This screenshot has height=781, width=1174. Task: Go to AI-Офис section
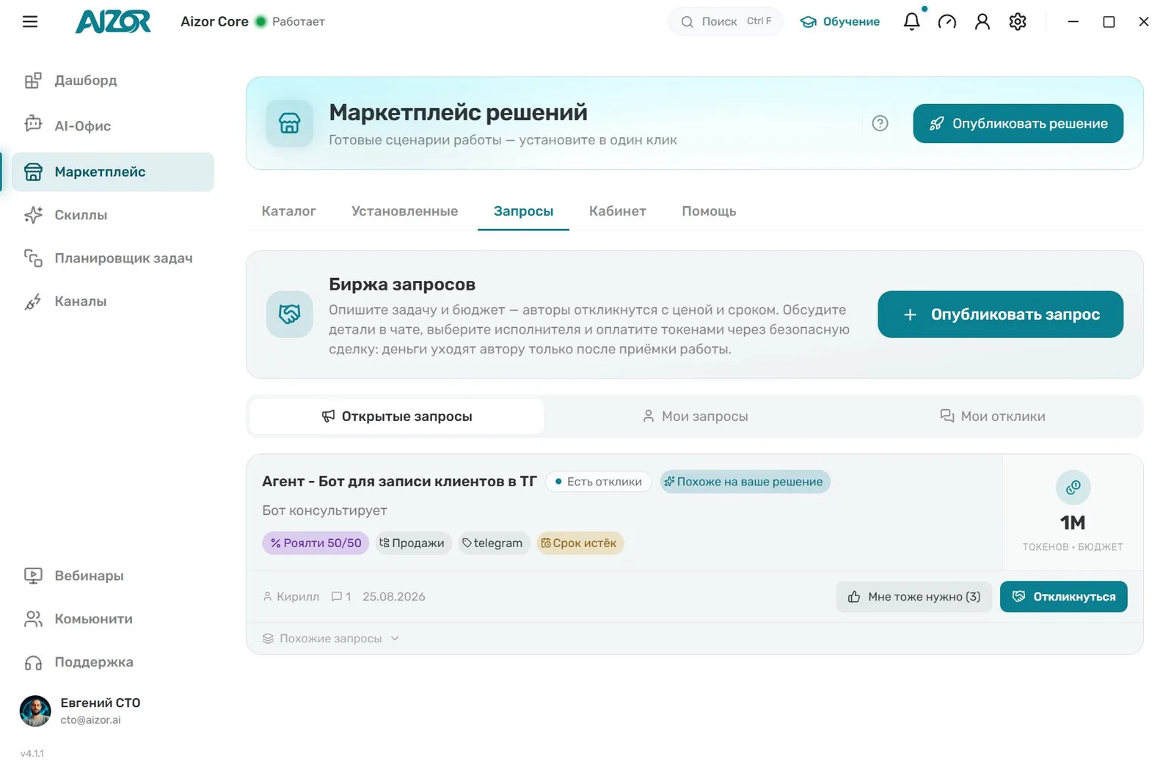pos(113,125)
